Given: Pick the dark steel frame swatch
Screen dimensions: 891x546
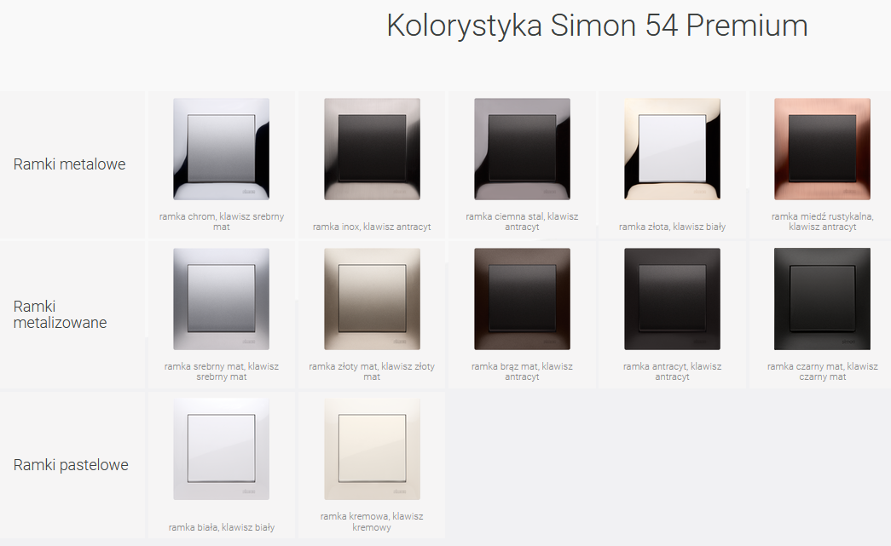Looking at the screenshot, I should point(522,149).
